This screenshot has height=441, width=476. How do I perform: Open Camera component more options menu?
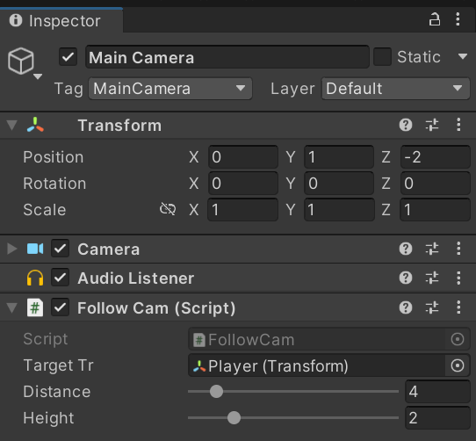[458, 249]
